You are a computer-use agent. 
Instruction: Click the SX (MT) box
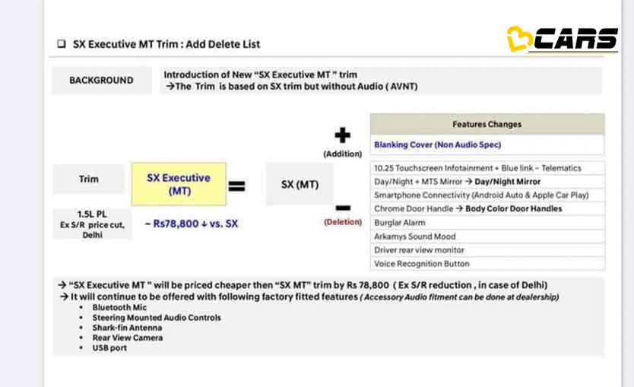point(300,185)
